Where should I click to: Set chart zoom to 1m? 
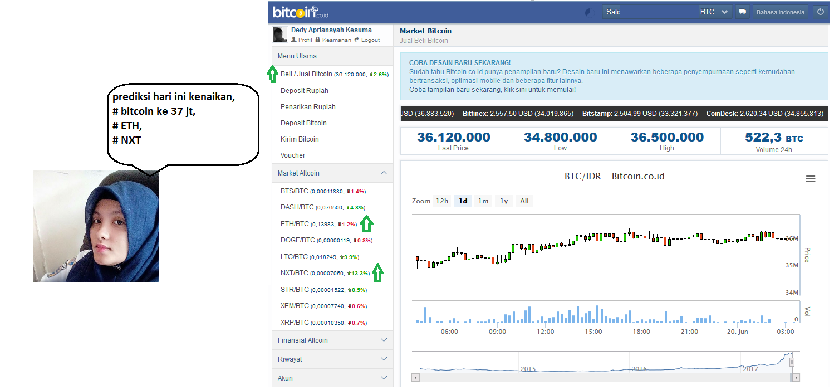[483, 201]
